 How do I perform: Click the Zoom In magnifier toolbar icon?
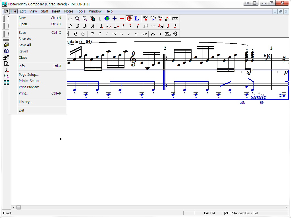tap(77, 18)
